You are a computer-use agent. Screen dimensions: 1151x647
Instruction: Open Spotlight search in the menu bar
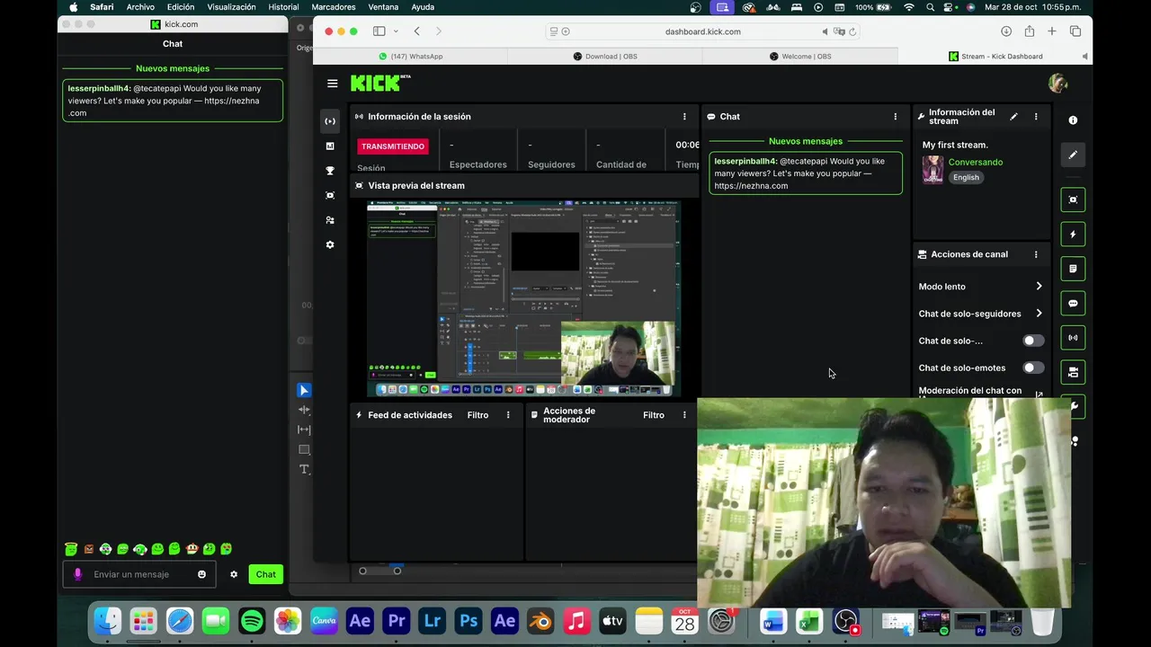(x=931, y=7)
